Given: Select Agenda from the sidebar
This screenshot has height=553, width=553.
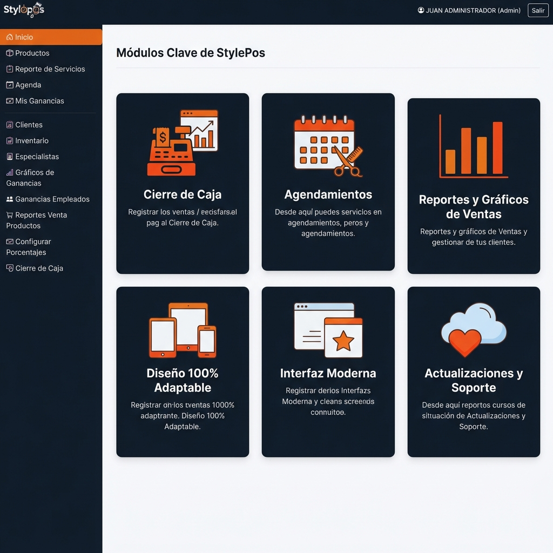Looking at the screenshot, I should click(x=28, y=85).
